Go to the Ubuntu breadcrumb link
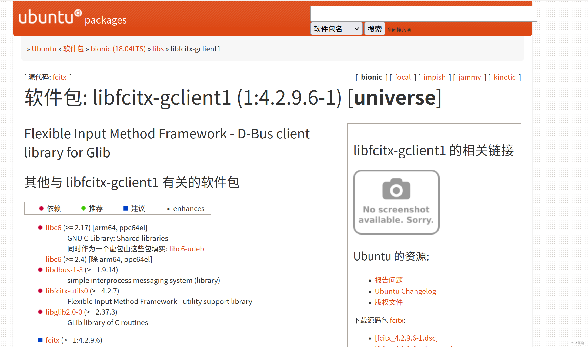The image size is (588, 347). click(44, 49)
